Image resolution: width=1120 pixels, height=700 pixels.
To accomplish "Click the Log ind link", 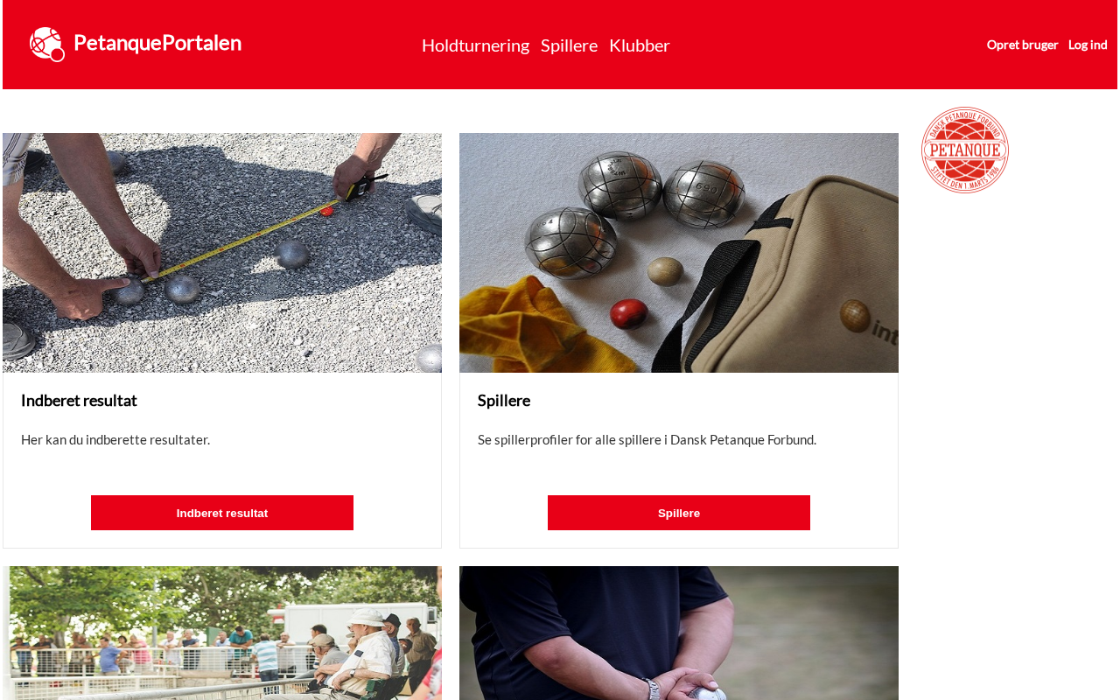I will coord(1088,45).
